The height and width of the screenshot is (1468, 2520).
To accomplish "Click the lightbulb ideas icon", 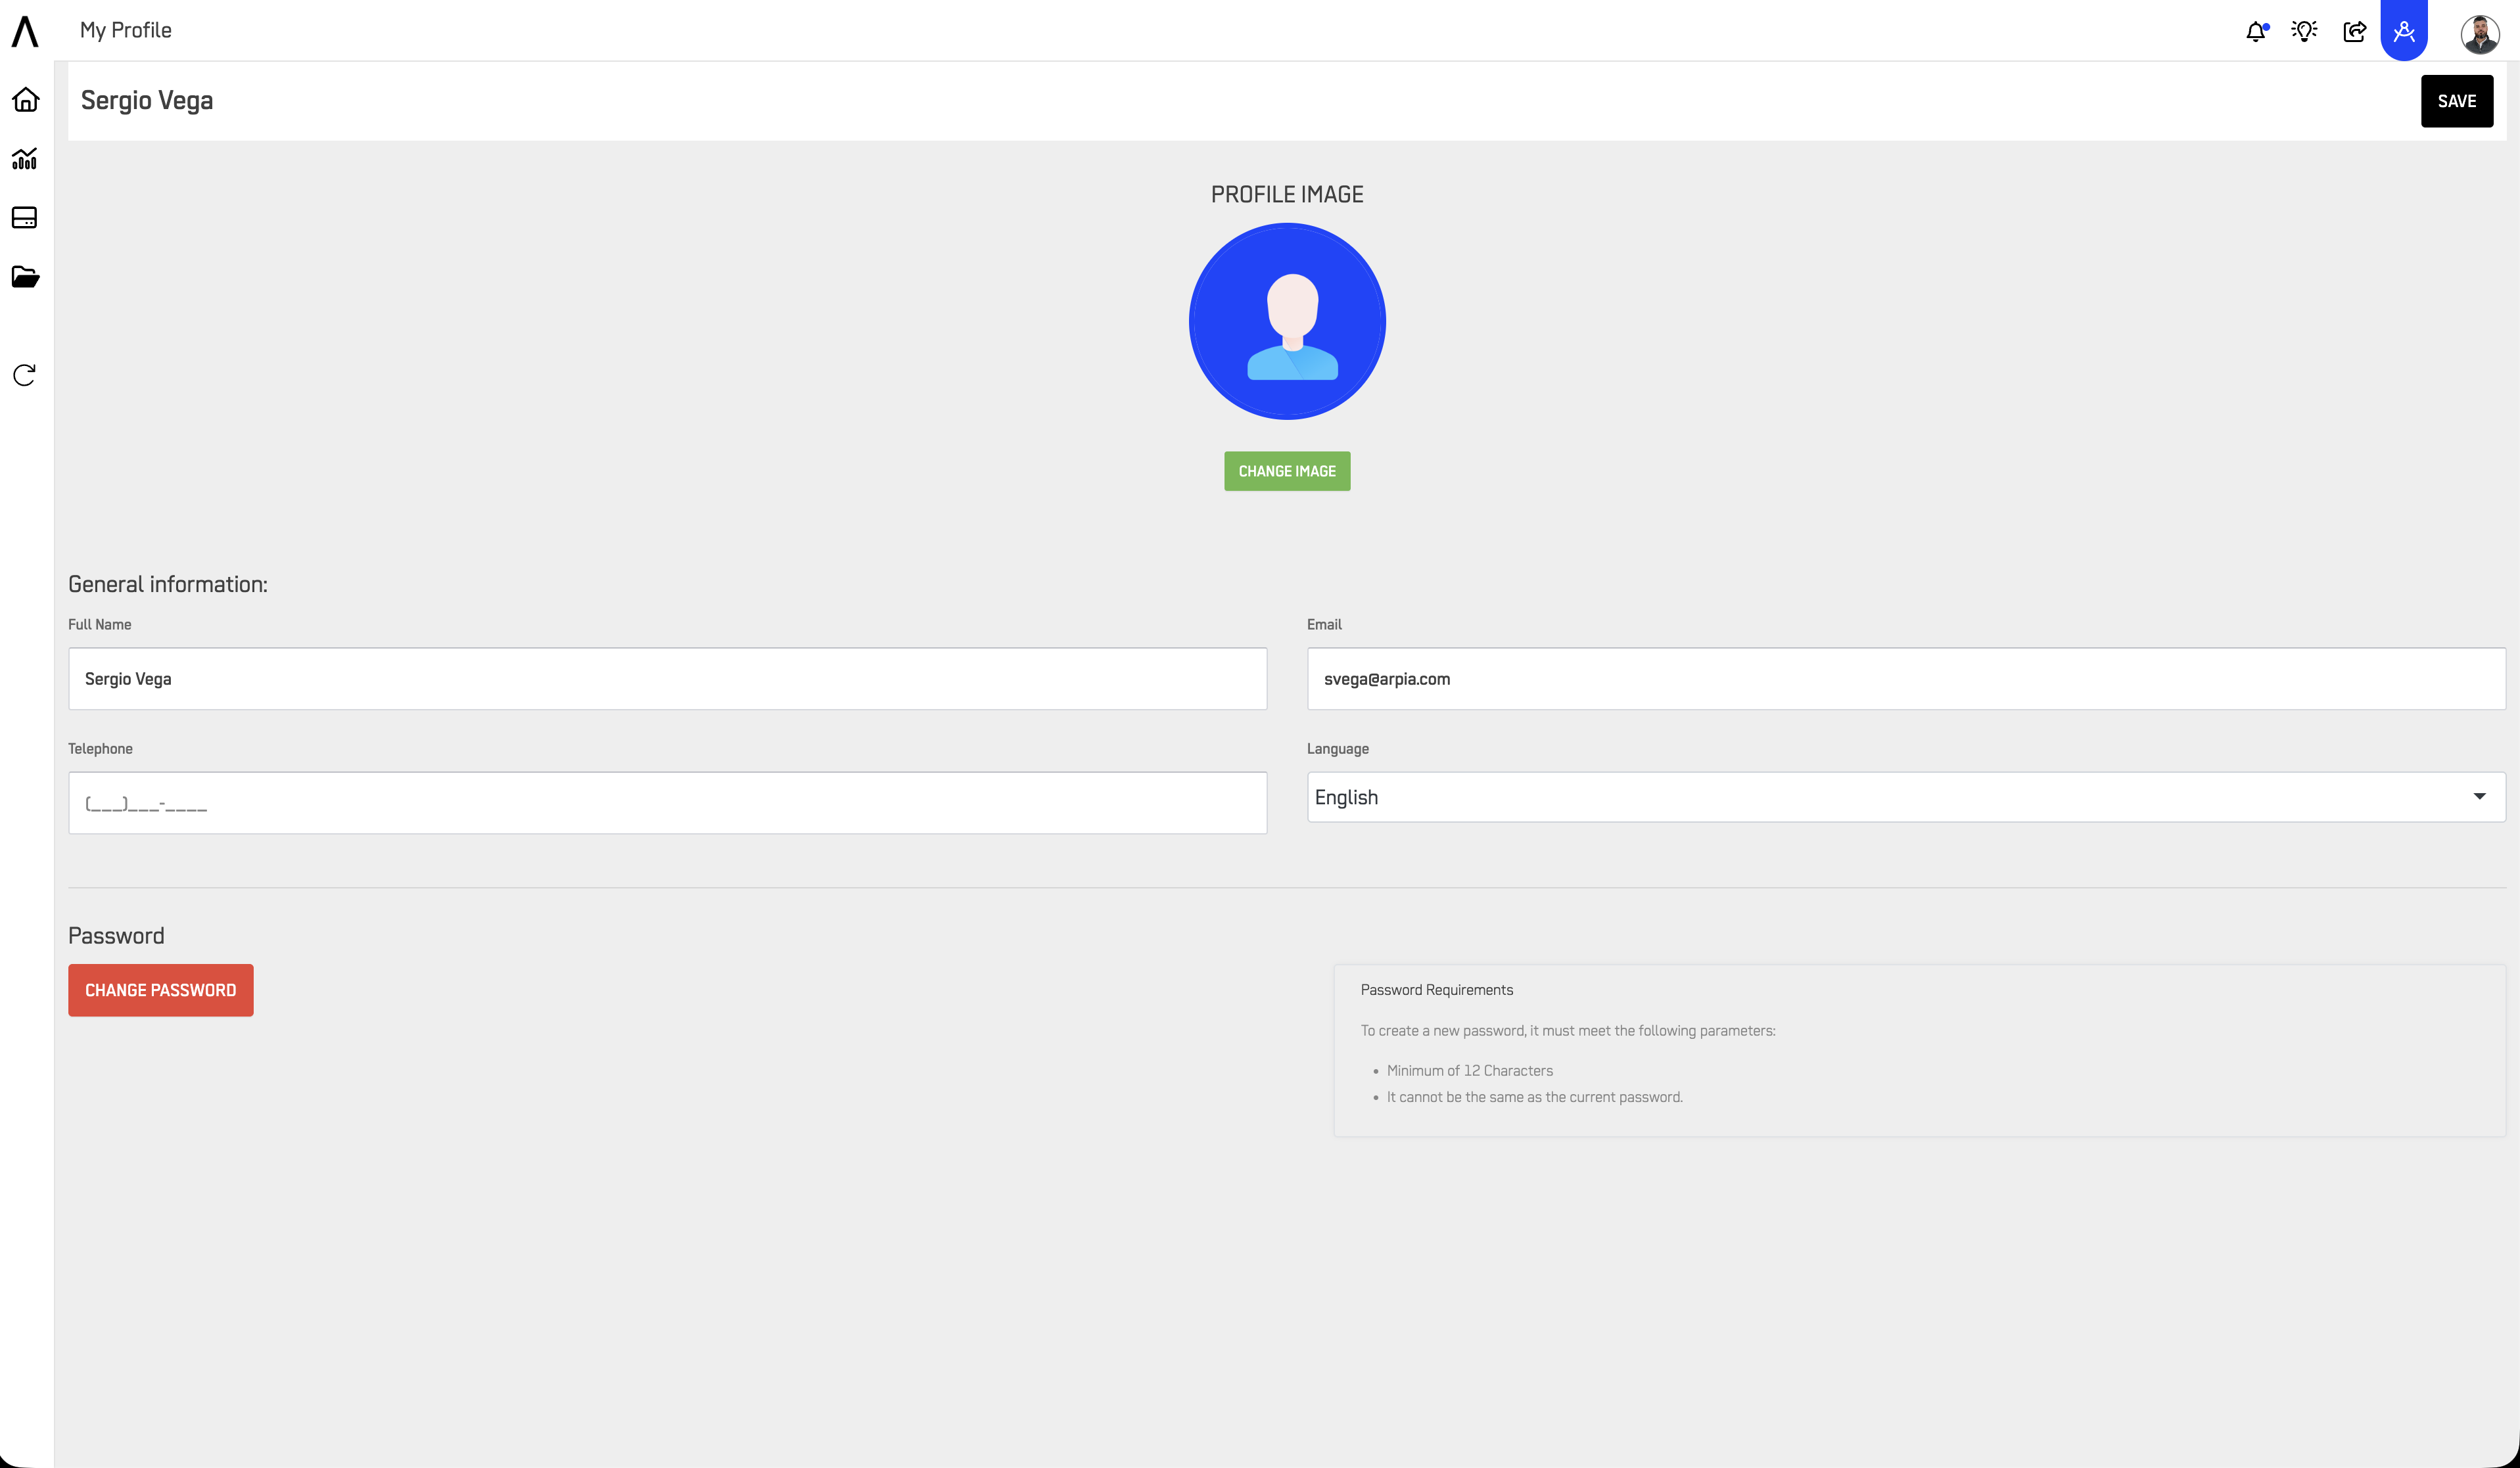I will pyautogui.click(x=2304, y=31).
